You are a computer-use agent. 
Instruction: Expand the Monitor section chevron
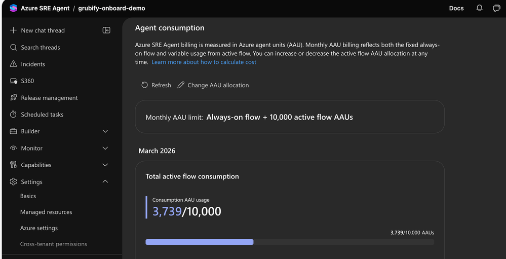(105, 148)
